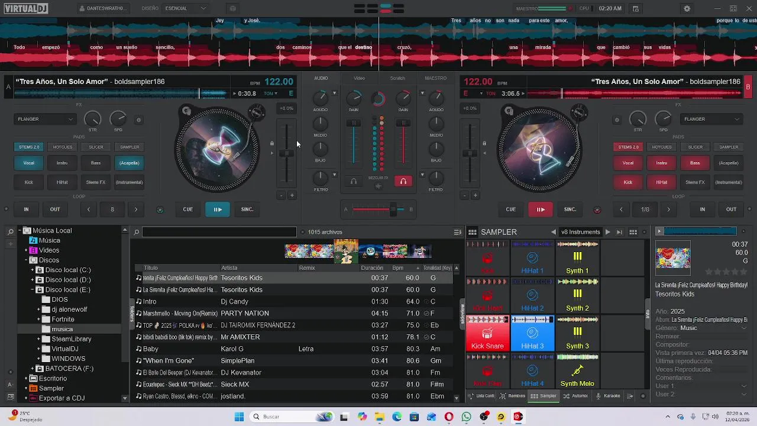
Task: Toggle left deck Kick stem pad
Action: [28, 182]
